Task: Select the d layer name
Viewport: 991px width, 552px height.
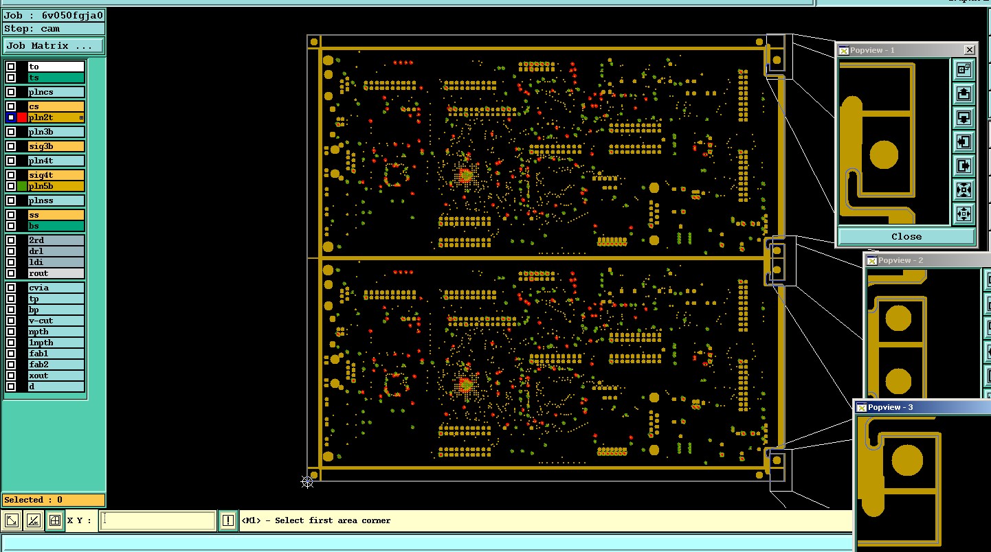Action: [x=56, y=387]
